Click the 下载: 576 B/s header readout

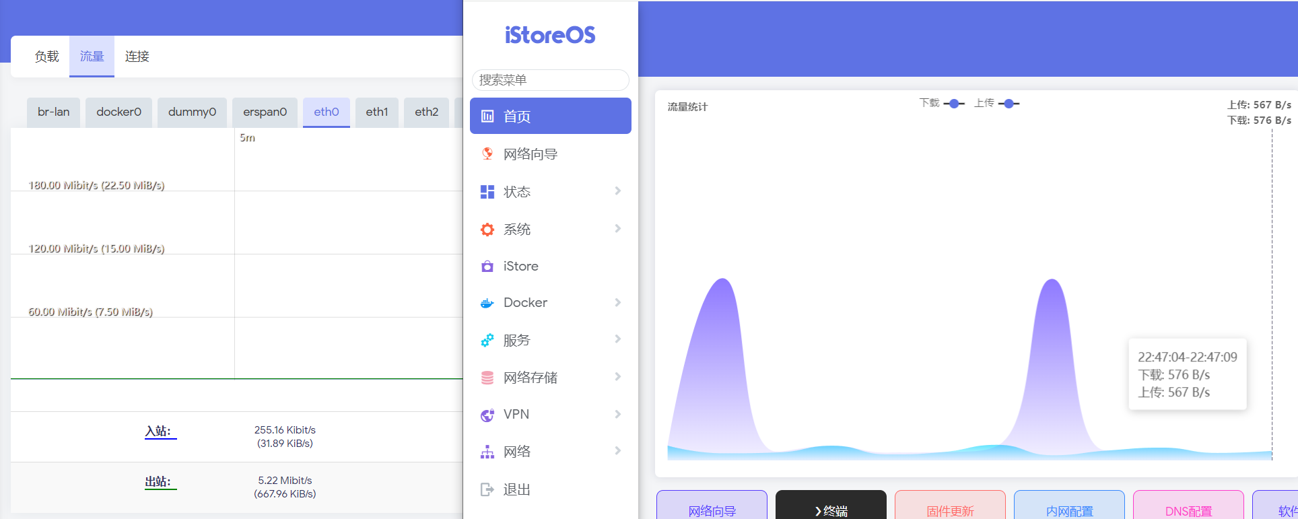coord(1259,120)
